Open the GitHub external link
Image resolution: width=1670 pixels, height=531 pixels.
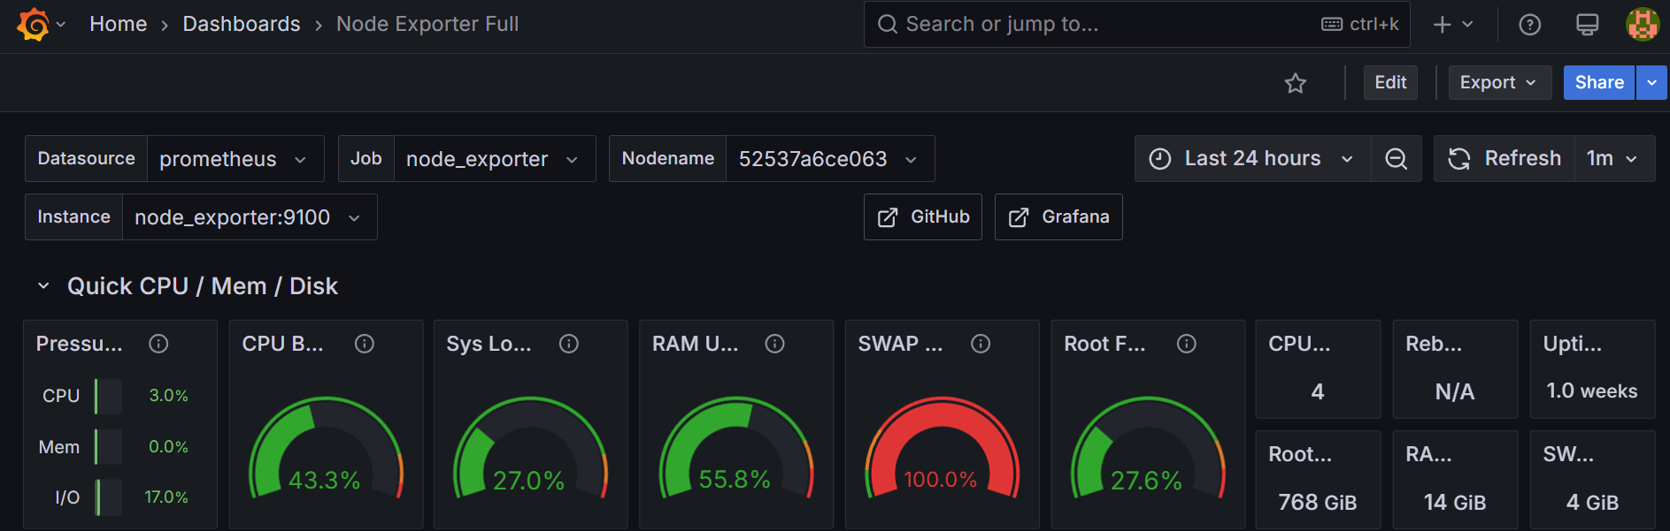pos(923,217)
